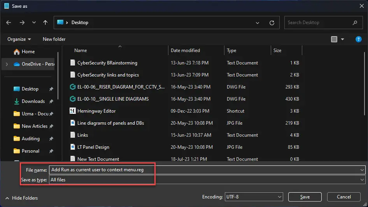Screen dimensions: 368x207
Task: Go back with the left arrow button
Action: (x=9, y=23)
